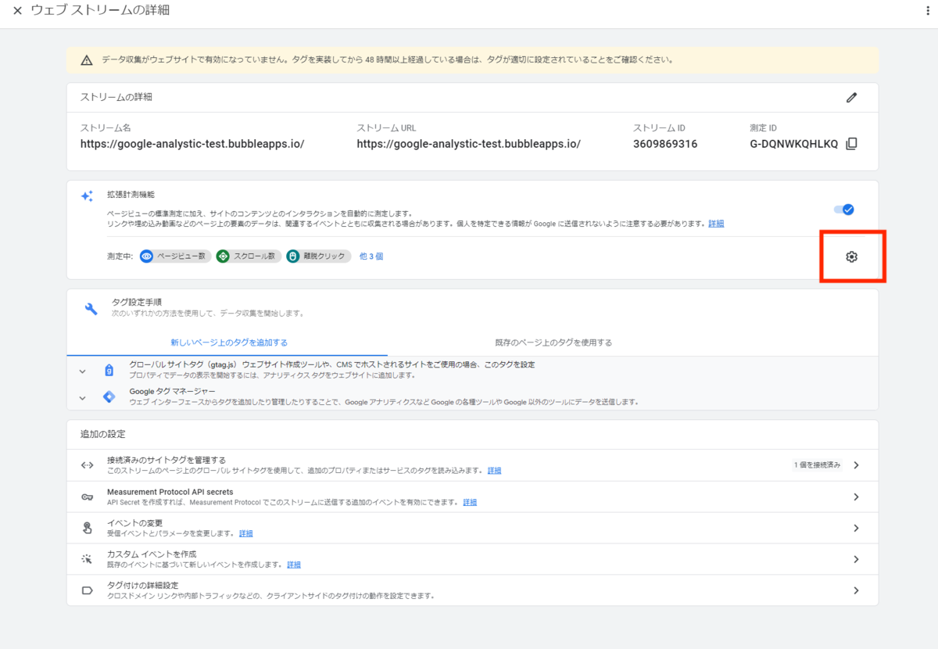Click the タグ付けの詳細設定 title
Viewport: 938px width, 649px height.
pyautogui.click(x=143, y=586)
